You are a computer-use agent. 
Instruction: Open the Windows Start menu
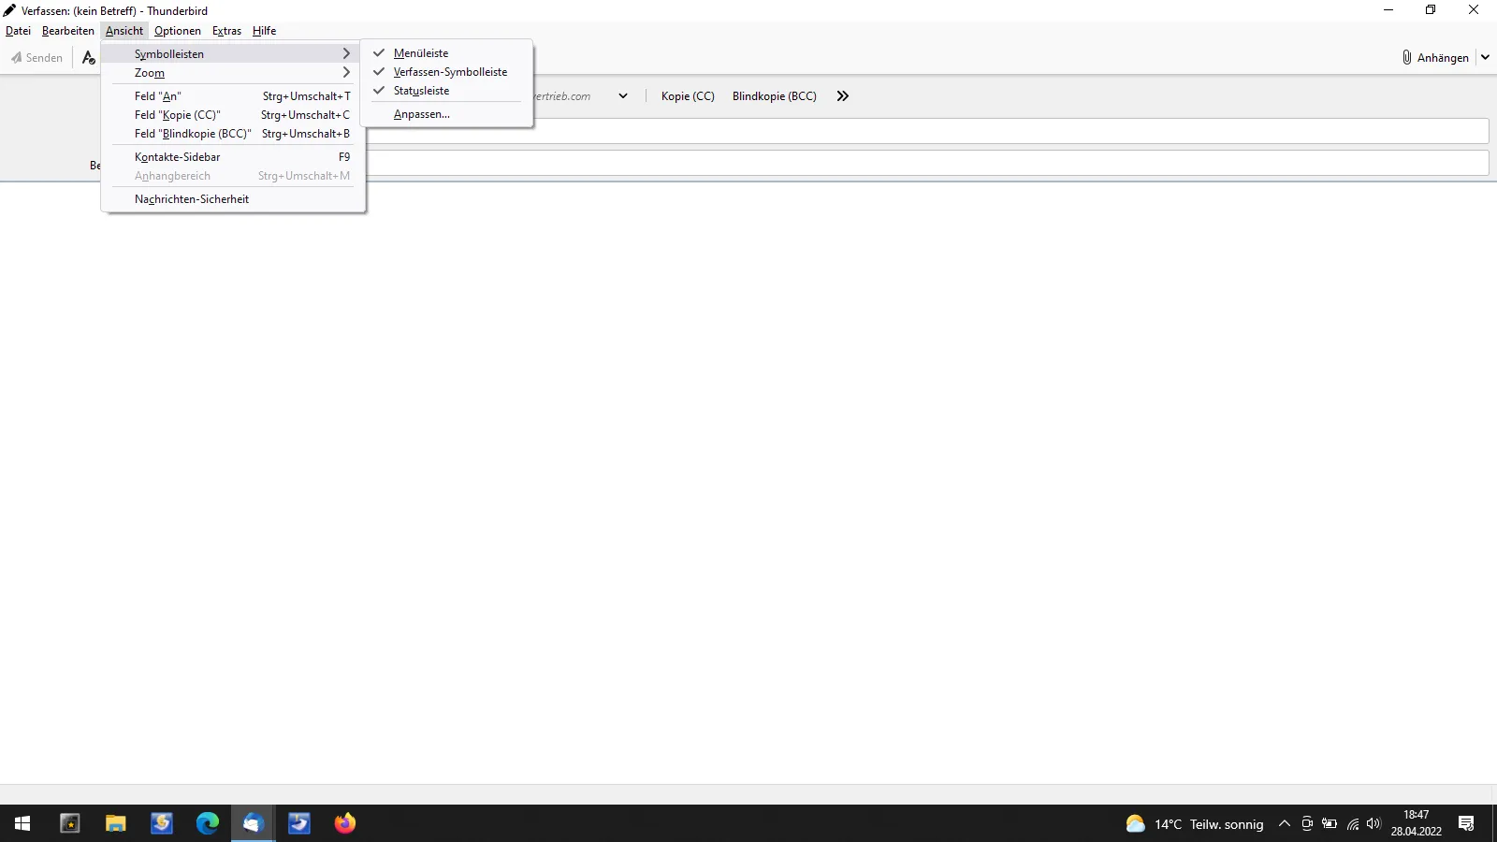click(x=22, y=823)
